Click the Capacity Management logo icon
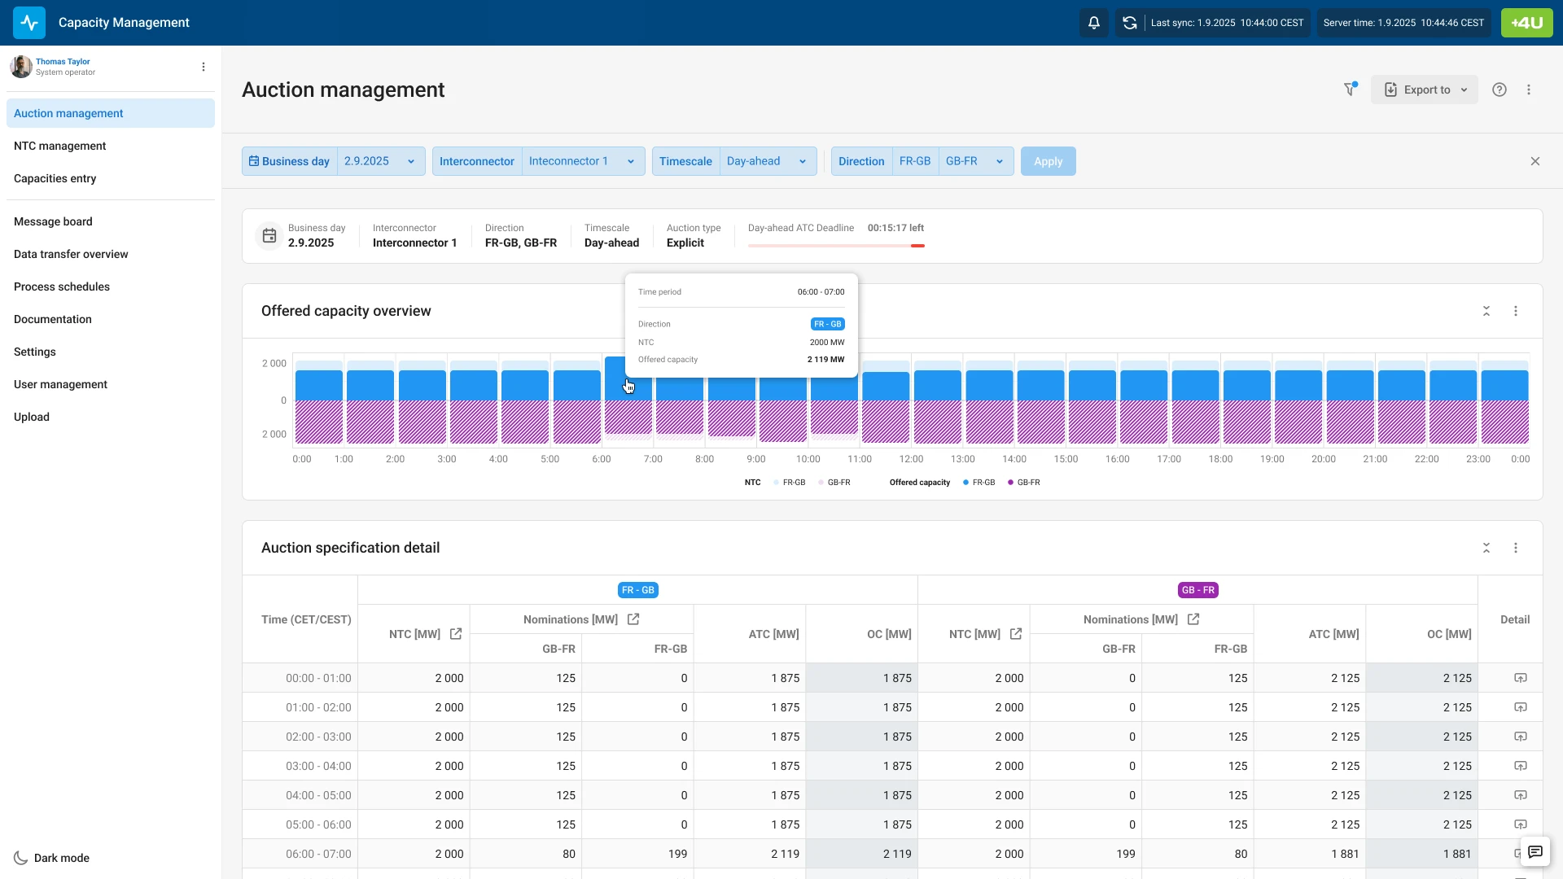 29,23
